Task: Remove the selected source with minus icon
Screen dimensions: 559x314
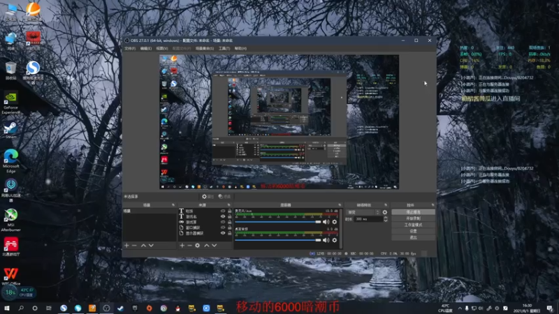Action: click(189, 246)
